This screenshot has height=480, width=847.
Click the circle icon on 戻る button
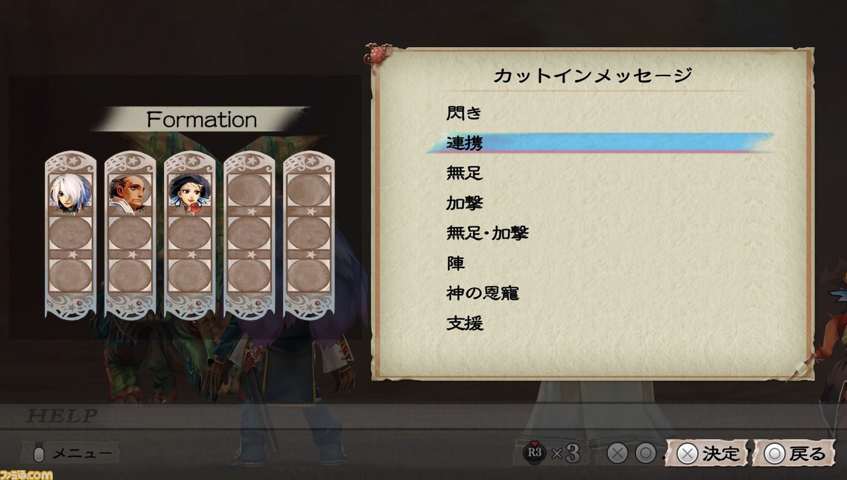774,454
